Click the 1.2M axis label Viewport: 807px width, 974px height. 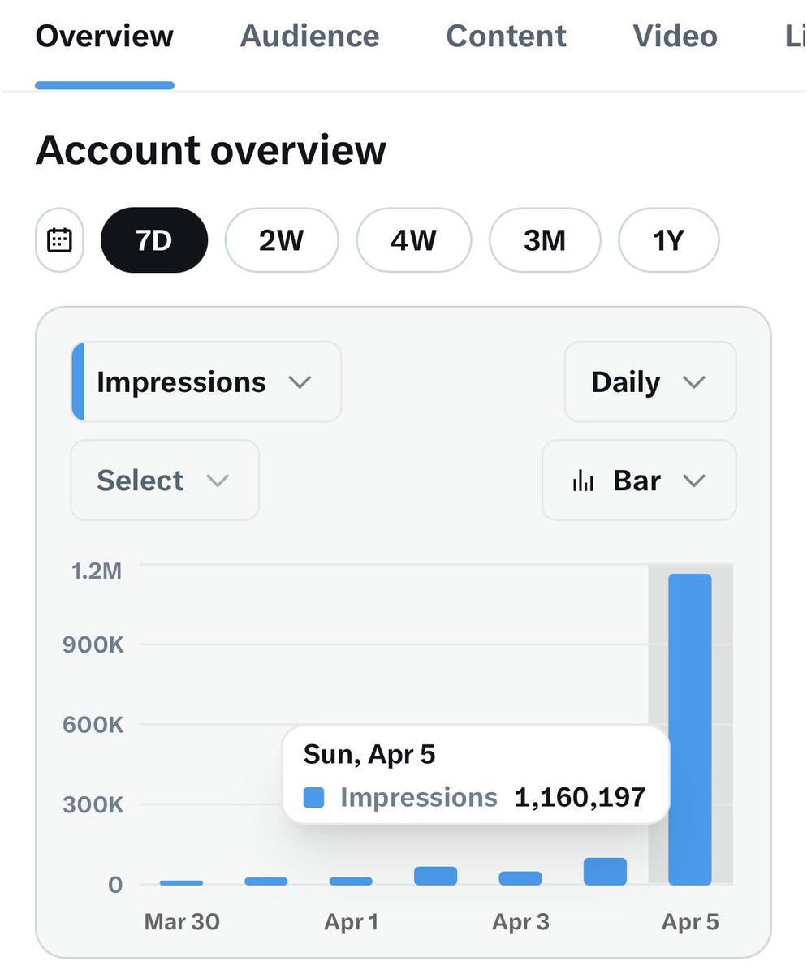pos(96,571)
